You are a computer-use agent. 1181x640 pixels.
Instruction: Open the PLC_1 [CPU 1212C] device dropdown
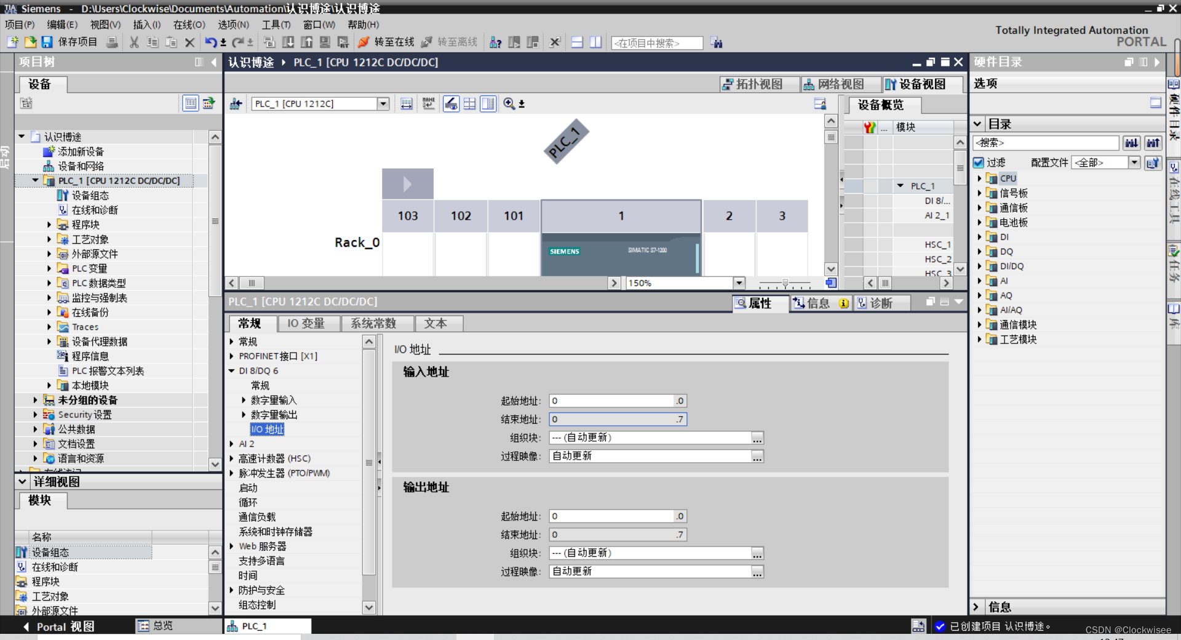pyautogui.click(x=383, y=103)
